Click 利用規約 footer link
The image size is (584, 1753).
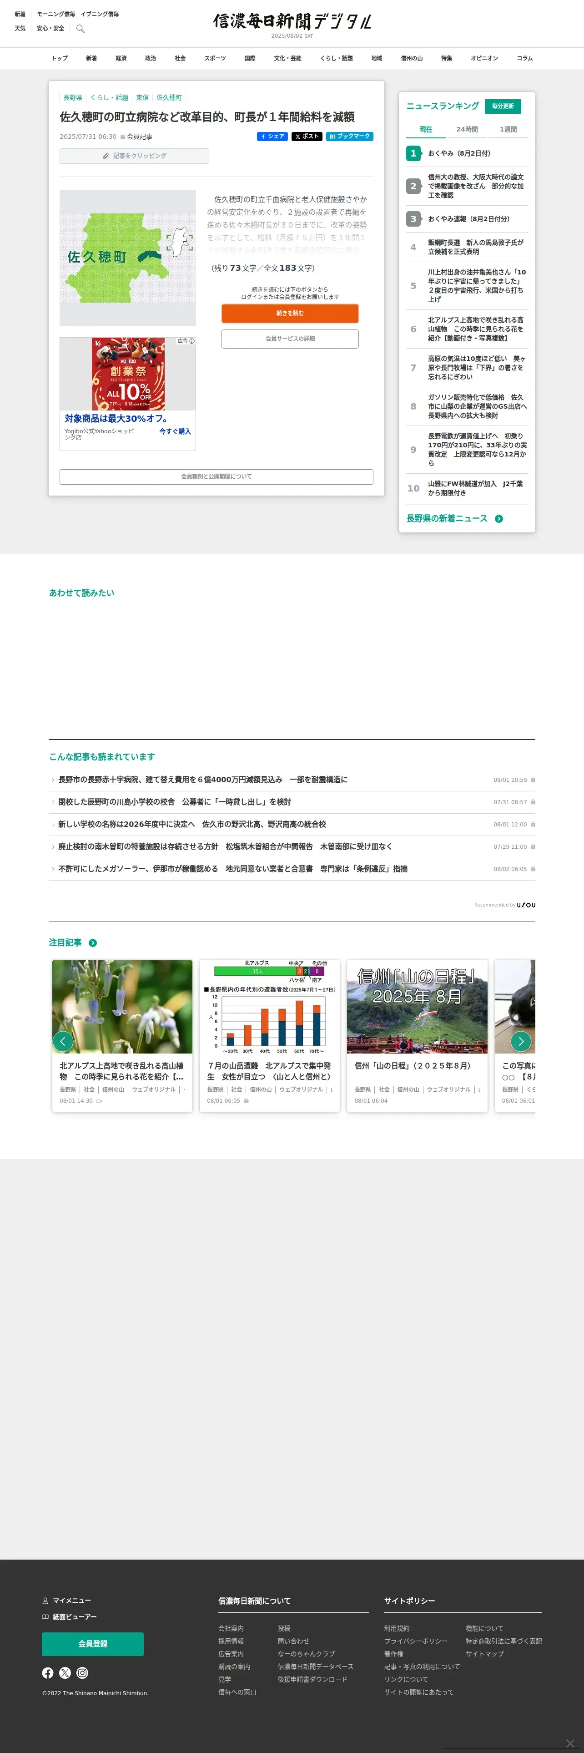click(397, 1628)
